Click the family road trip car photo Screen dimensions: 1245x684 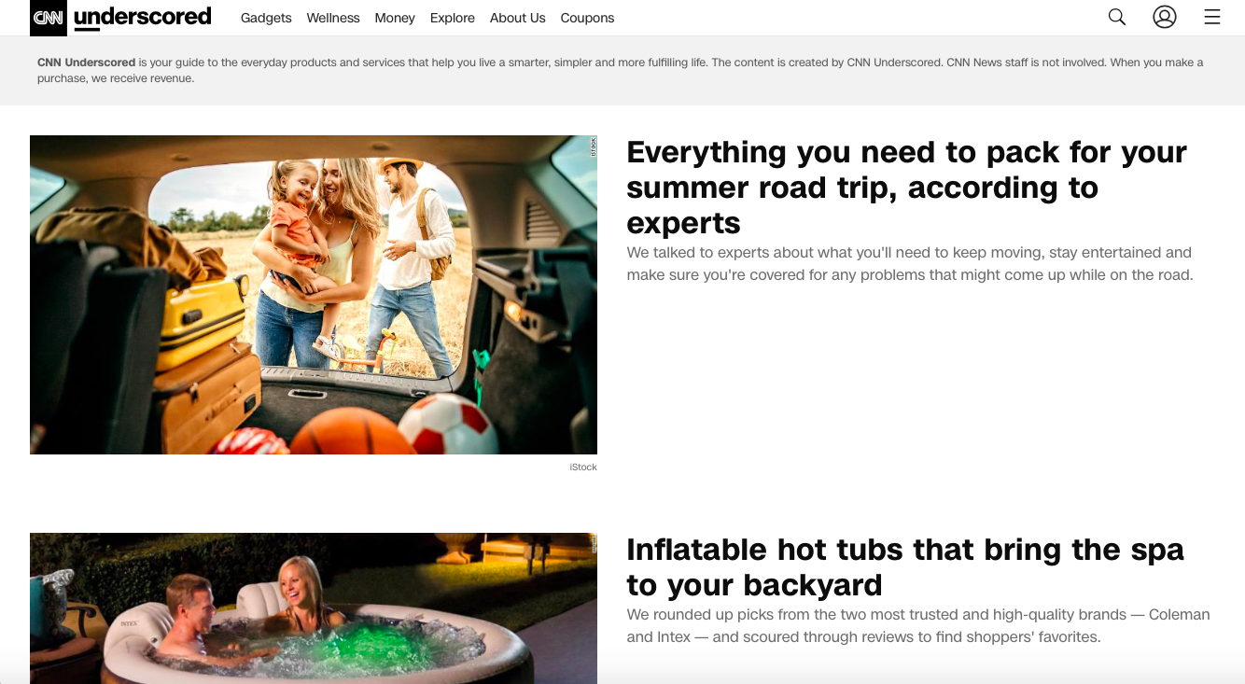click(x=314, y=295)
